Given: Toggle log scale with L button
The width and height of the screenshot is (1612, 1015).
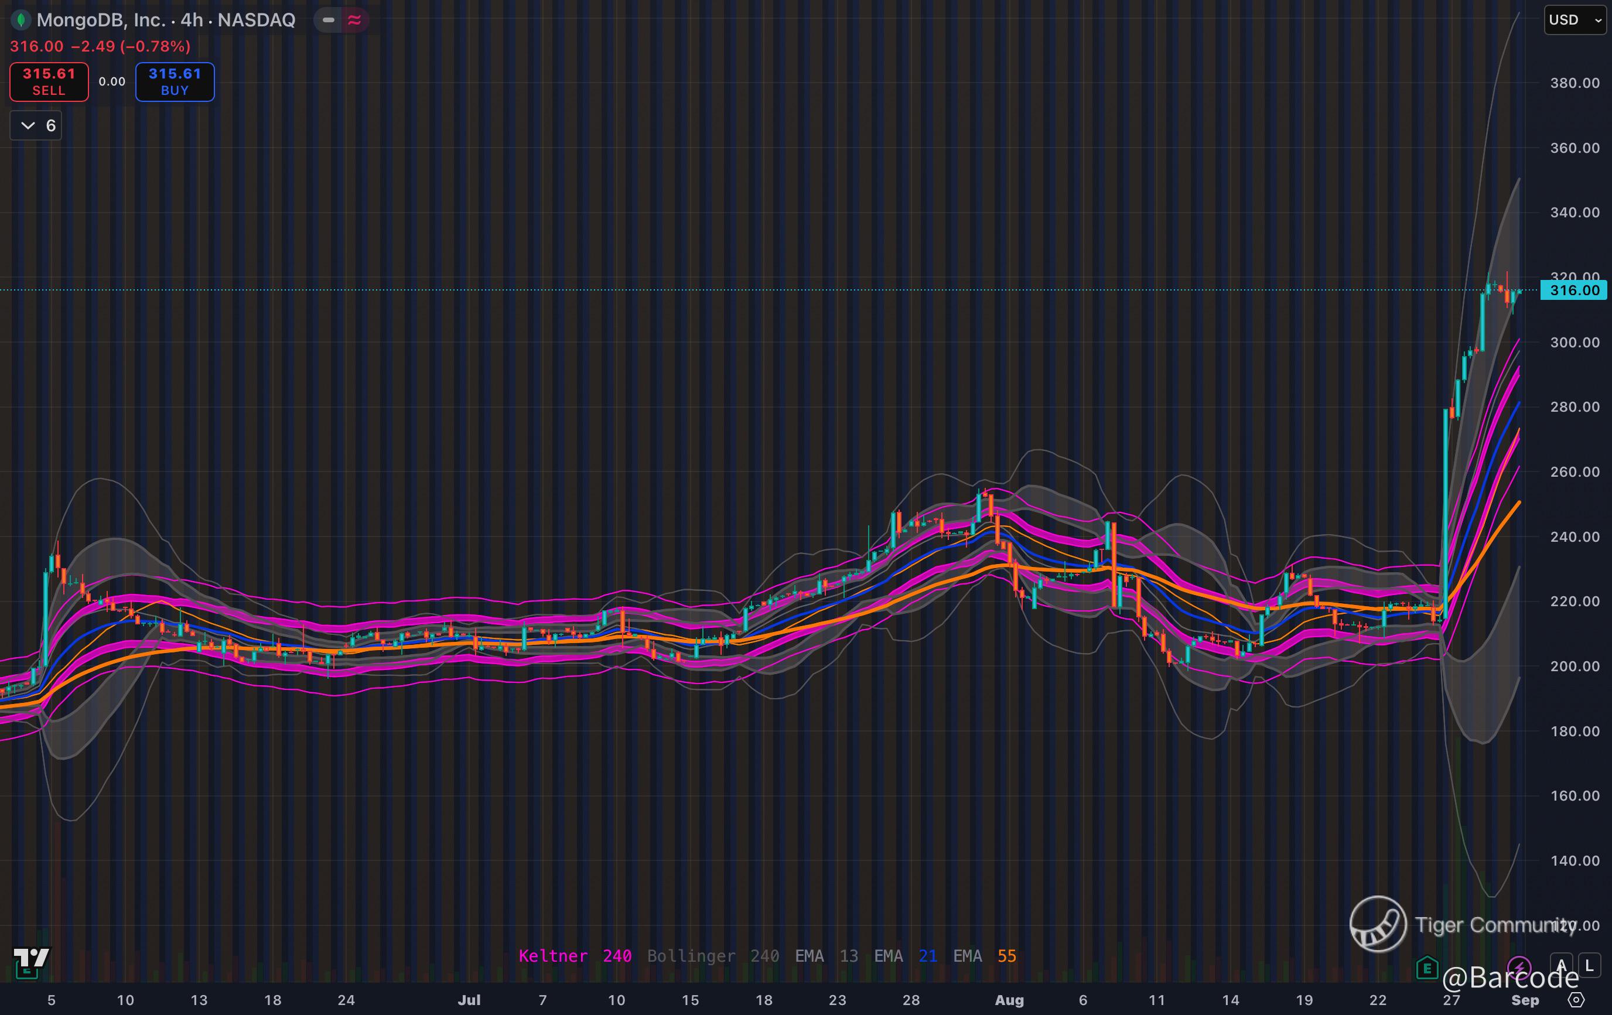Looking at the screenshot, I should tap(1589, 966).
